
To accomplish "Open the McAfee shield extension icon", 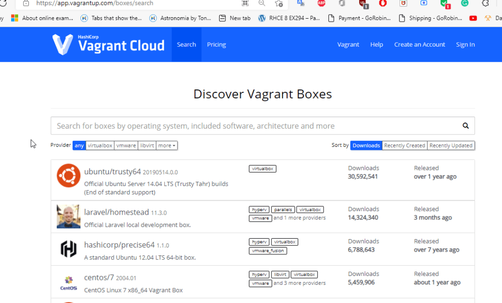I will click(x=403, y=3).
